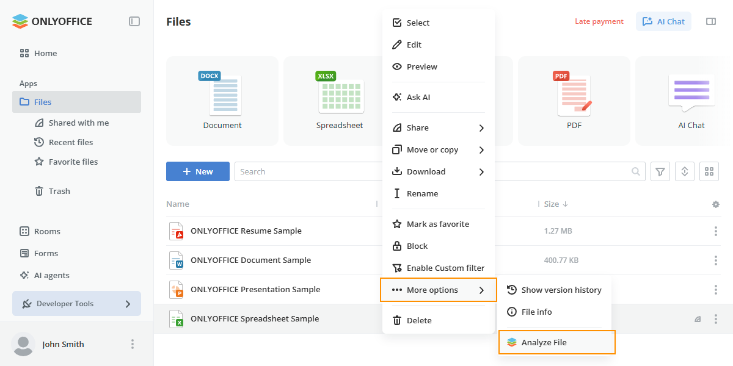Image resolution: width=733 pixels, height=366 pixels.
Task: Choose Edit in the context menu
Action: click(438, 45)
